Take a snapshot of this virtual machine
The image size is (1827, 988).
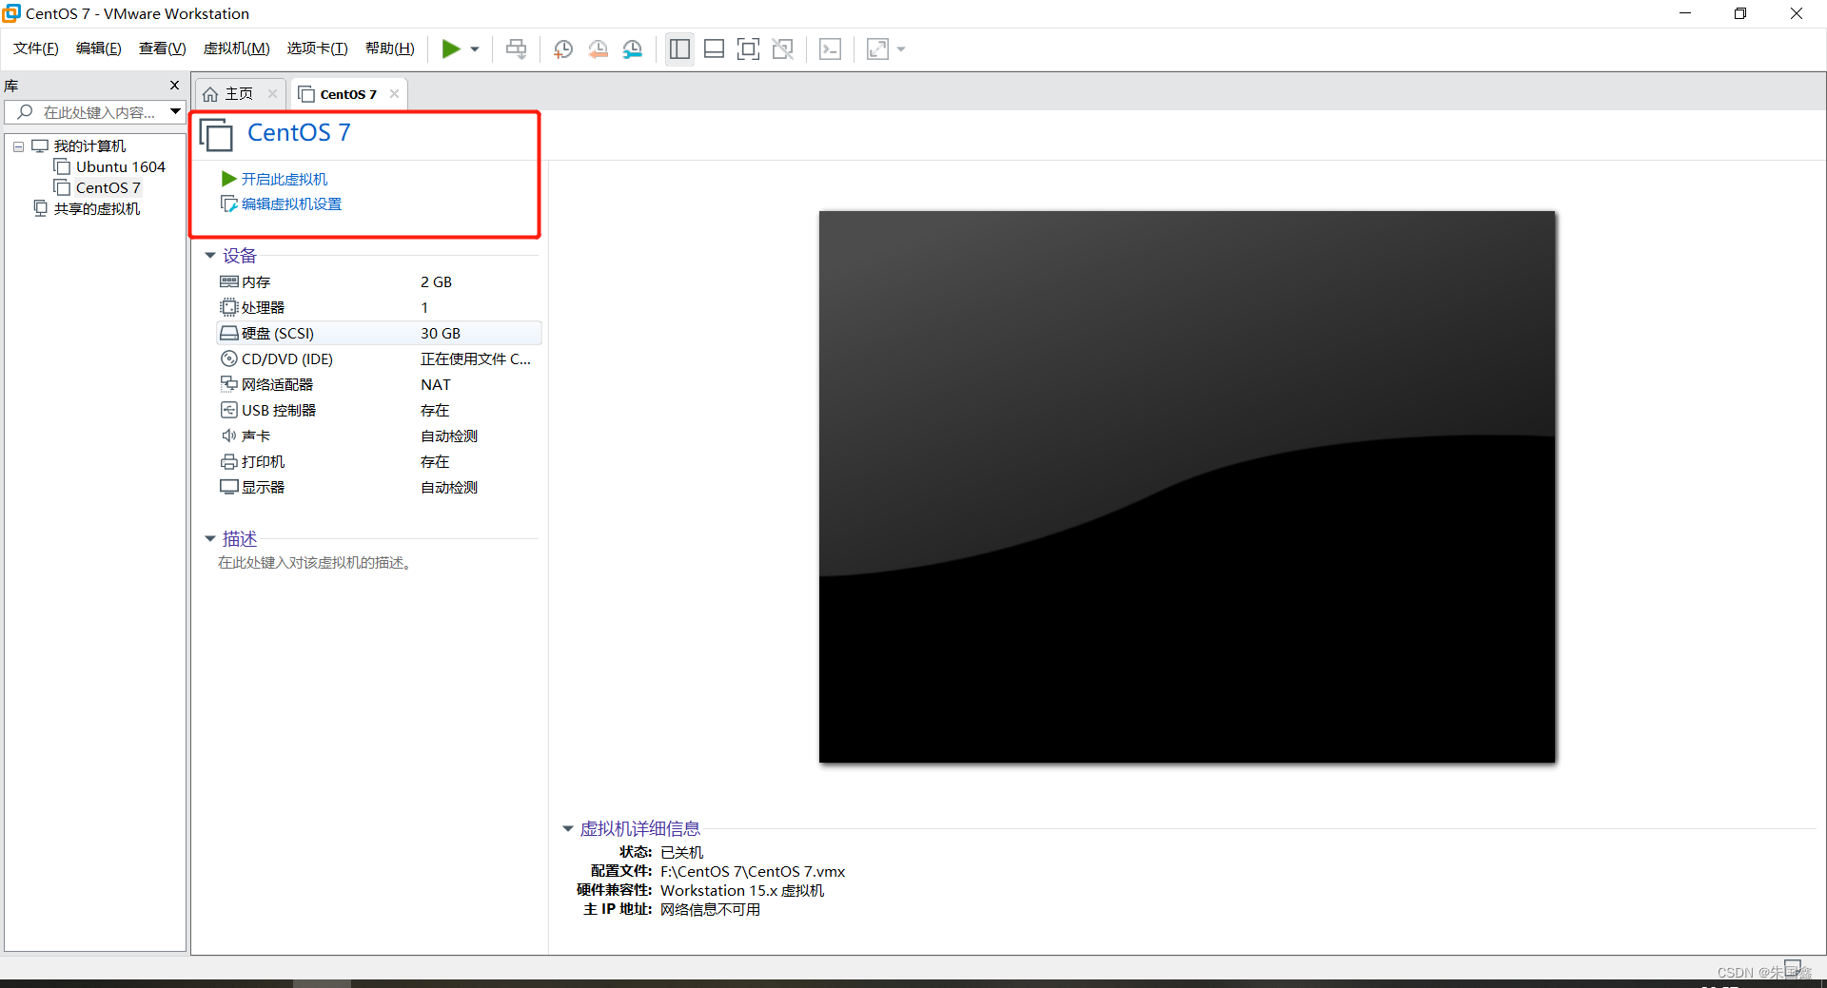point(563,48)
